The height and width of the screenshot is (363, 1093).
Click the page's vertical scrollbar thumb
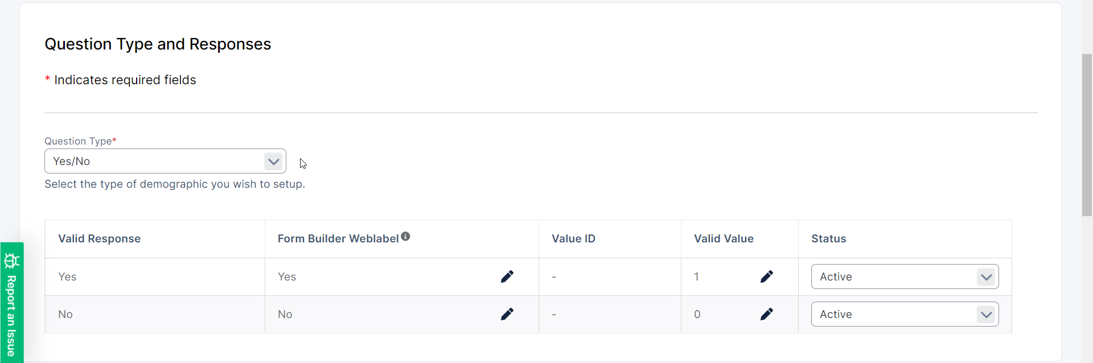(1087, 135)
